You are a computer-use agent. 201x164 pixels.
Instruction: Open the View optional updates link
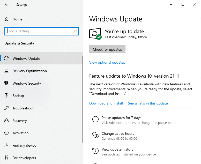(107, 62)
